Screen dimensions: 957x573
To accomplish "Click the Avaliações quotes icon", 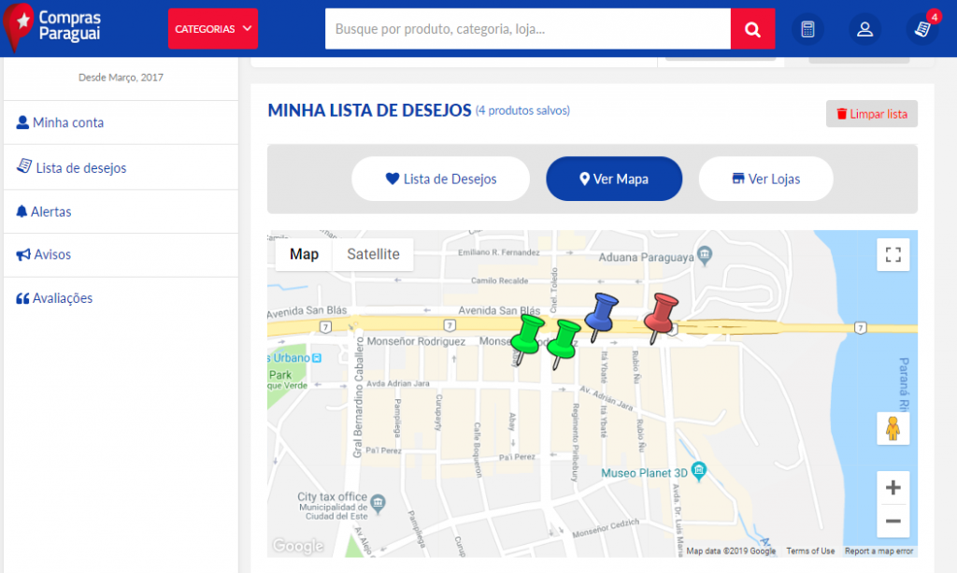I will click(21, 297).
